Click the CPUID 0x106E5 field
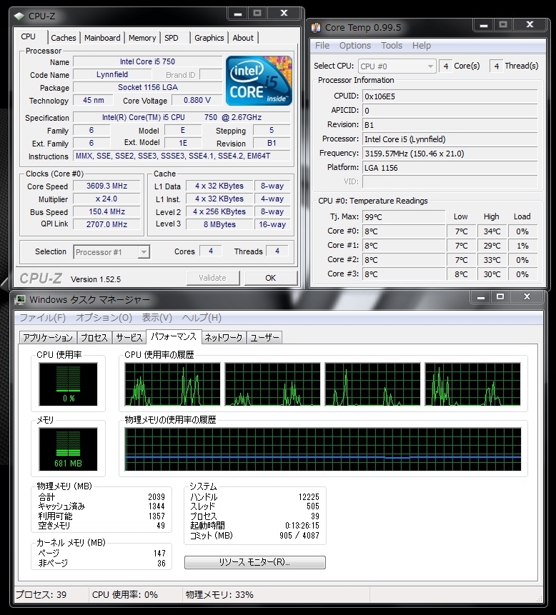Viewport: 556px width, 615px height. 450,96
